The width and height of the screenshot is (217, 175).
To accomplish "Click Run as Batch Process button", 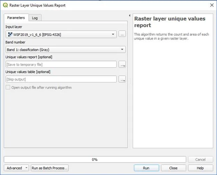I will (x=50, y=168).
